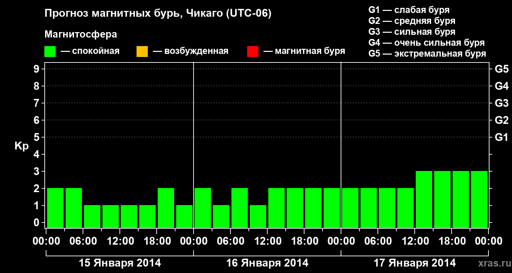
Task: Click the 'Магнитосфера' legend heading
Action: coord(81,34)
